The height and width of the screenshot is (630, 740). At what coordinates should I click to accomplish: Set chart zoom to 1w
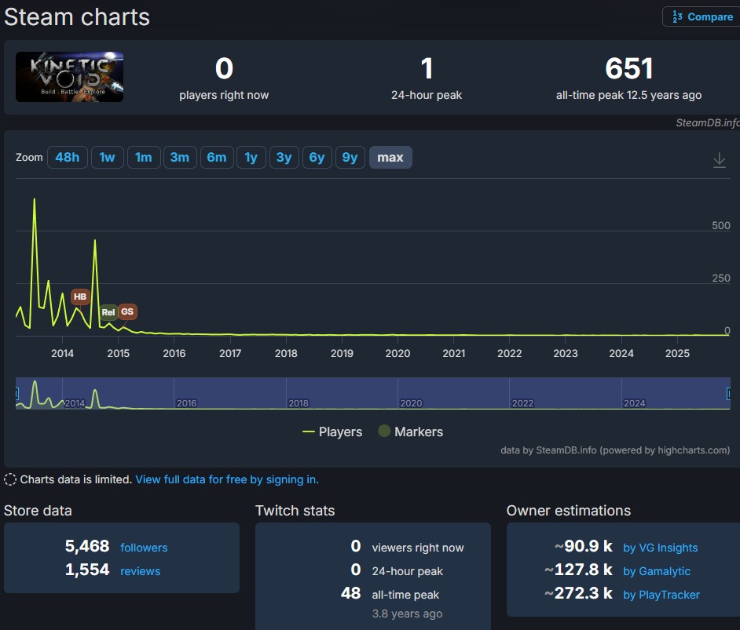(107, 158)
